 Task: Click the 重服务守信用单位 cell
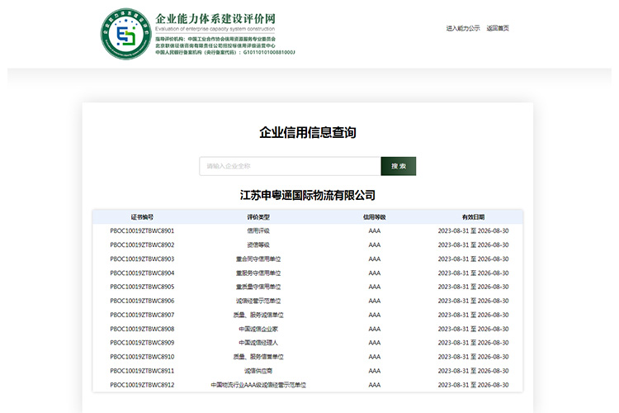[x=258, y=273]
